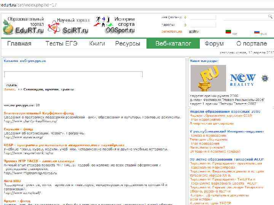Click the search magnifier icon
The image size is (274, 205).
tap(270, 17)
